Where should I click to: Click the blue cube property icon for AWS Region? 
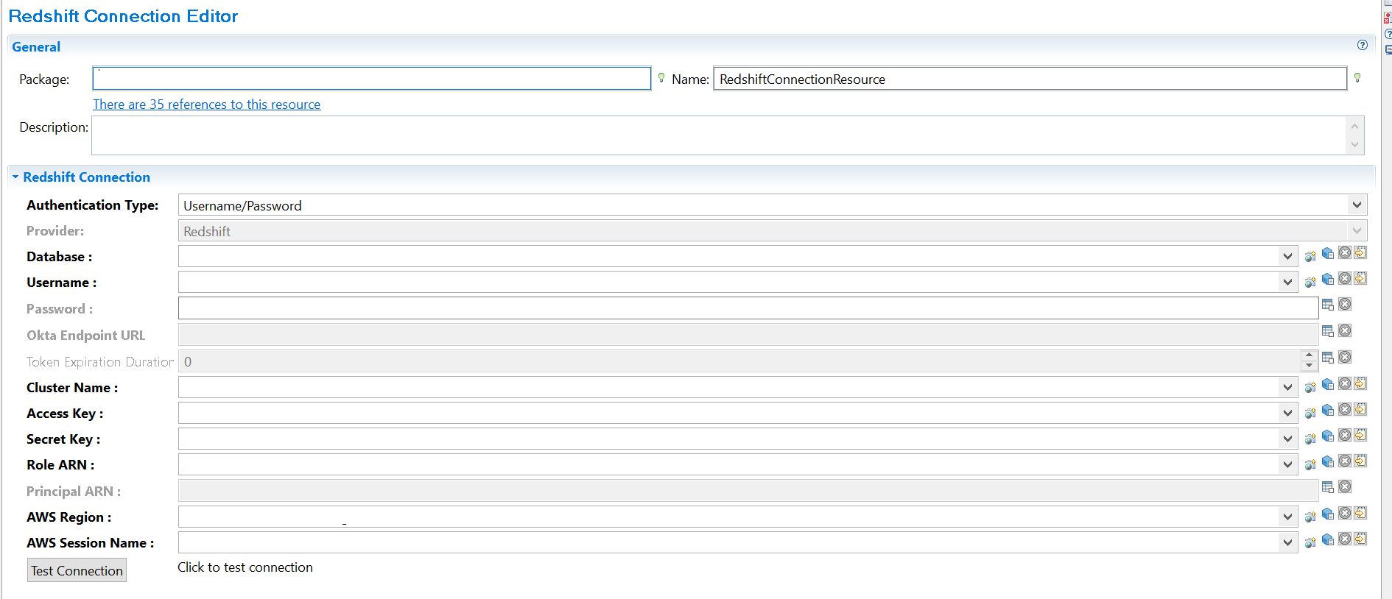[x=1328, y=514]
